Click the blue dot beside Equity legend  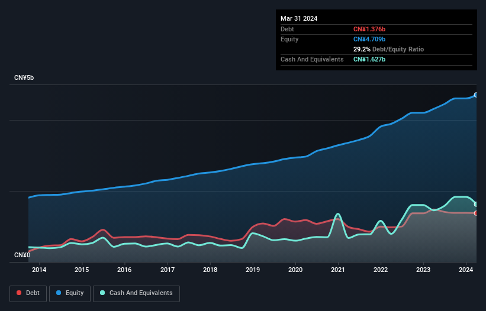(59, 293)
